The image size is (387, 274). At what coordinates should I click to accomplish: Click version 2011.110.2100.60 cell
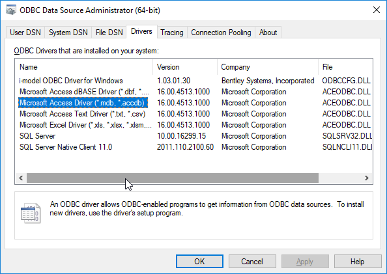185,147
